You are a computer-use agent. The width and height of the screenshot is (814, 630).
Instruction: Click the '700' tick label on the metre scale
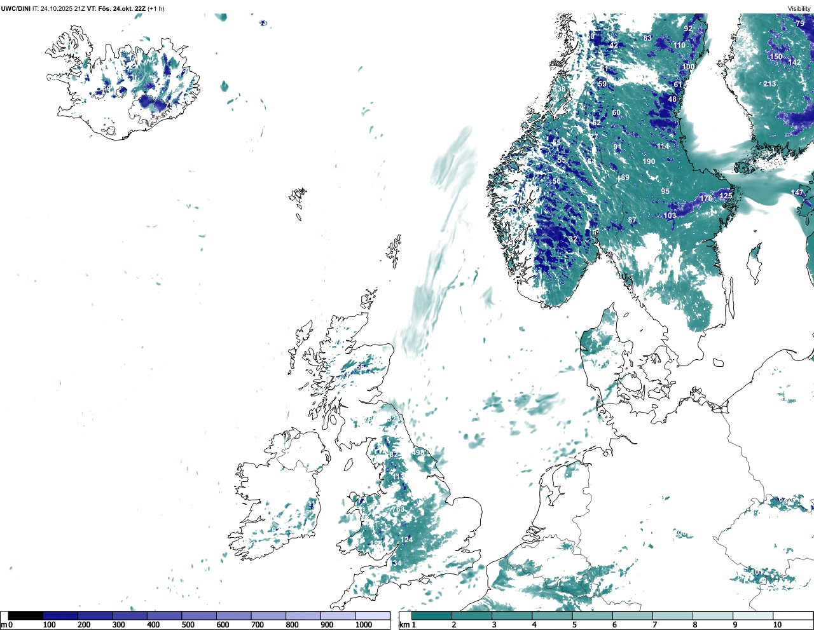pos(258,625)
